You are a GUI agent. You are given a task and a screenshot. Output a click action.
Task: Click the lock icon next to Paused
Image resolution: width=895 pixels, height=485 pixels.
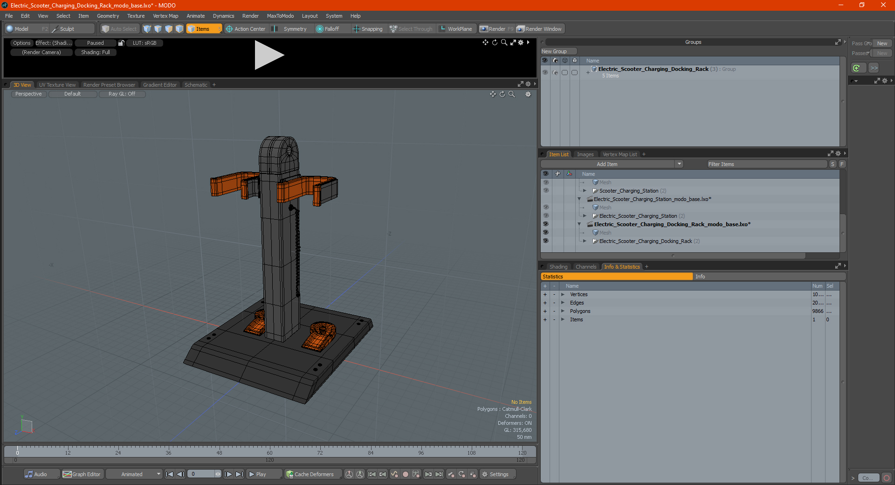coord(121,43)
